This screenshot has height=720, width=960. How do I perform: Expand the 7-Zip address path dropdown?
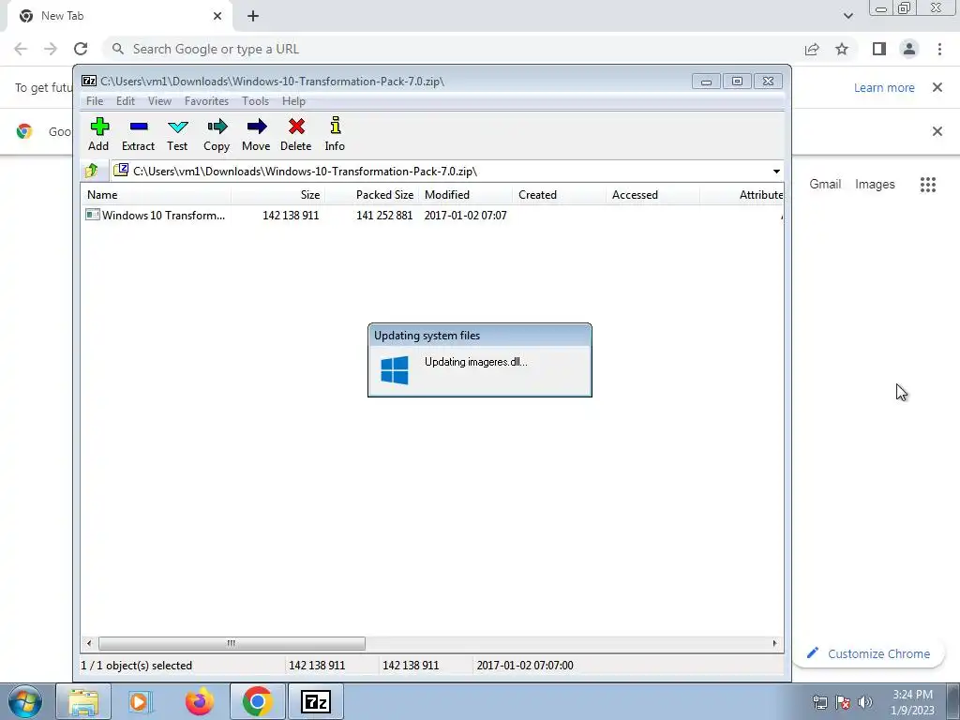tap(775, 172)
